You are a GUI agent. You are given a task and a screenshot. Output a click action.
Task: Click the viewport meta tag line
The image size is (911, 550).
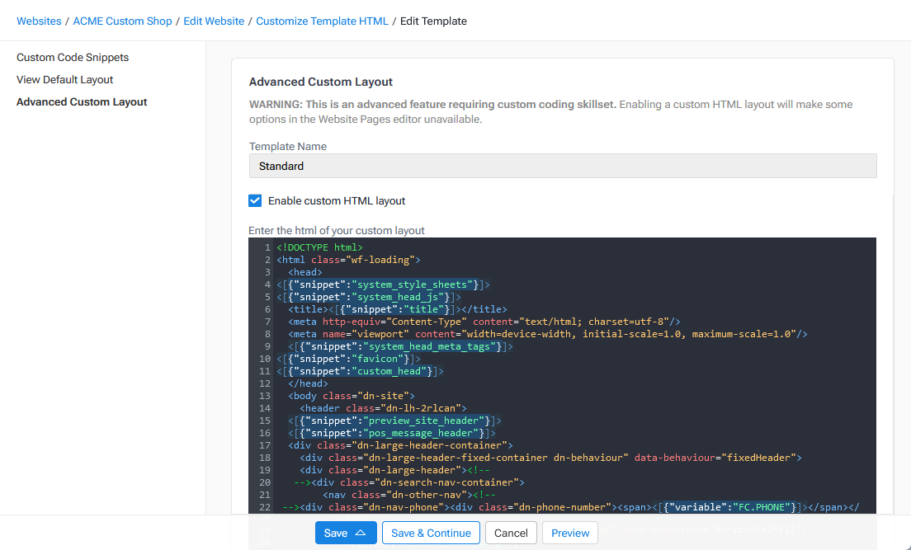click(x=548, y=334)
